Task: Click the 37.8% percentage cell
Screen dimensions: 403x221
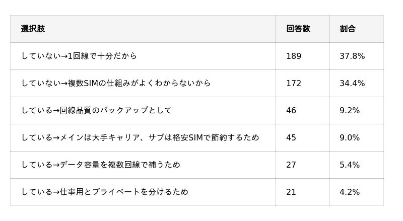Action: click(352, 56)
